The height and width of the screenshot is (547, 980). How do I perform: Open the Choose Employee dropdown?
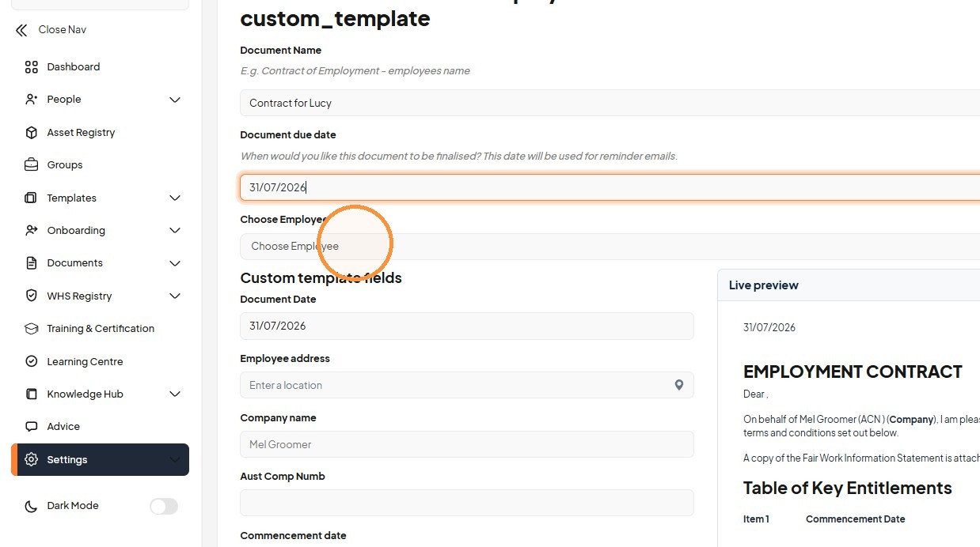tap(610, 247)
